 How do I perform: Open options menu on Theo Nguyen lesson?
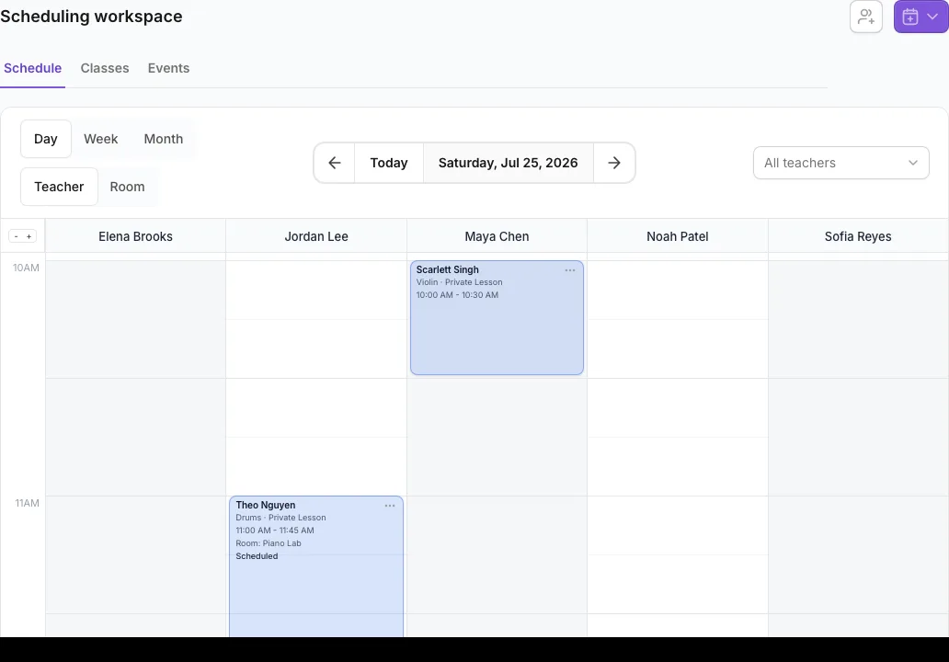click(390, 506)
